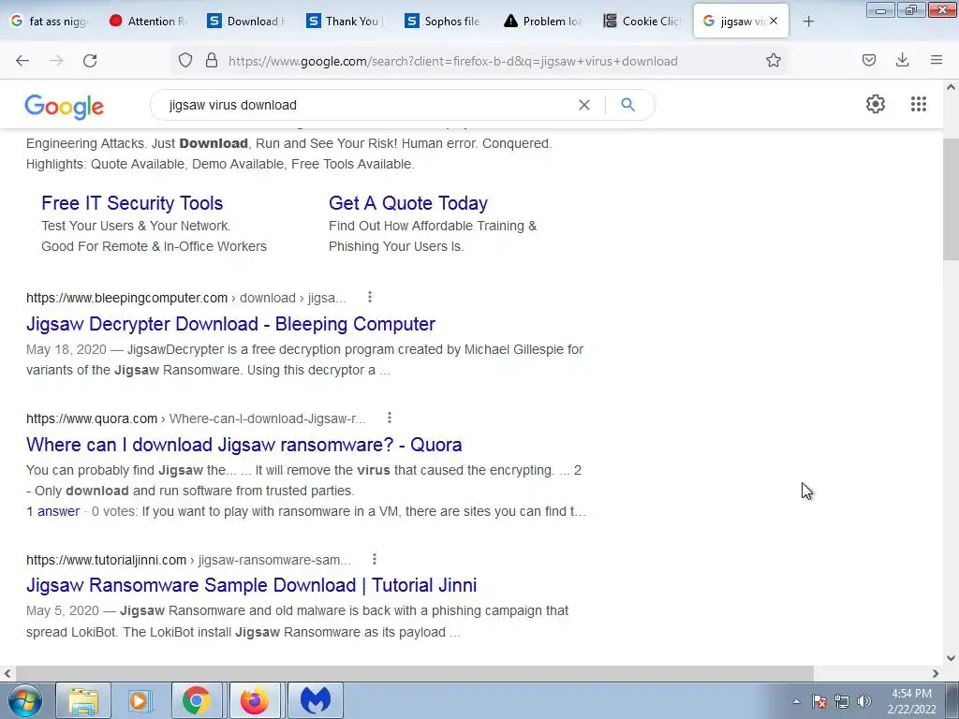View site security lock info
959x719 pixels.
pyautogui.click(x=212, y=61)
